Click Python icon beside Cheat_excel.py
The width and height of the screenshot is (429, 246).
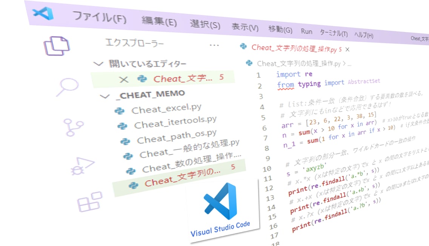point(119,111)
